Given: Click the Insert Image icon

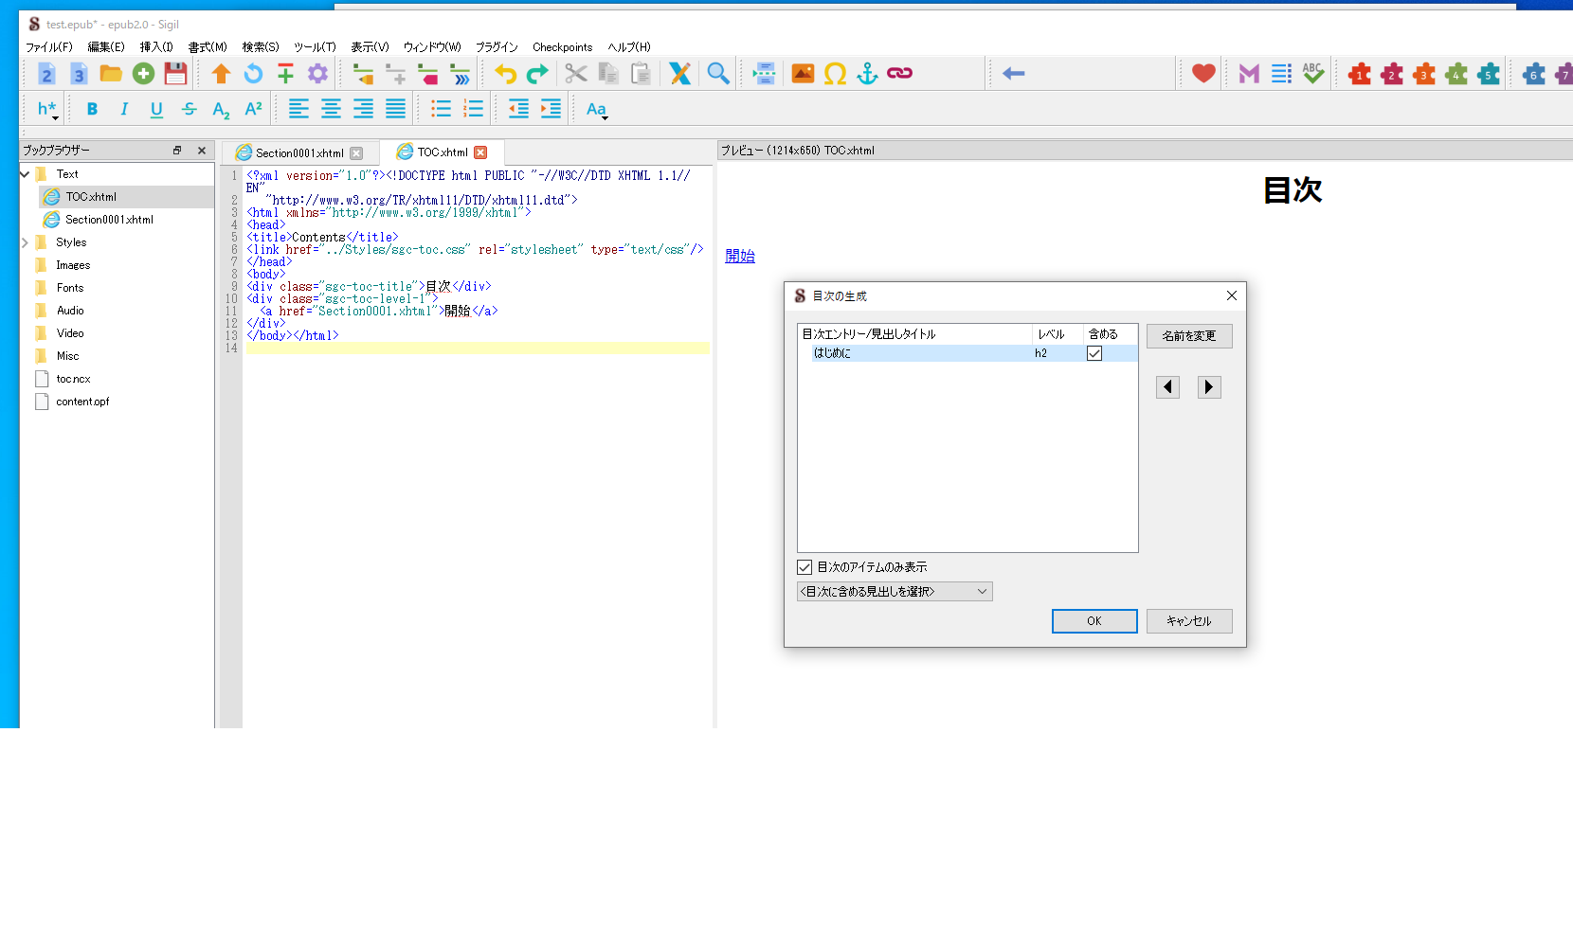Looking at the screenshot, I should click(803, 74).
